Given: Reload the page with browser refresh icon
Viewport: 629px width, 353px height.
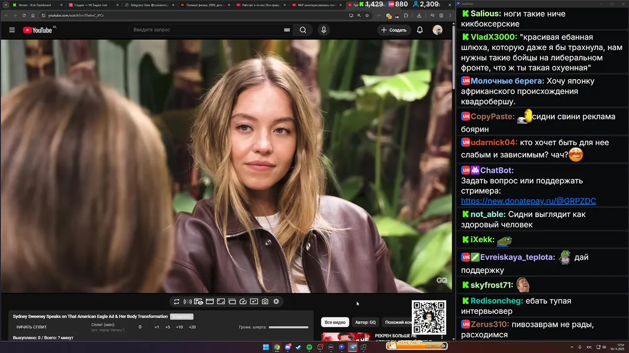Looking at the screenshot, I should coord(24,15).
